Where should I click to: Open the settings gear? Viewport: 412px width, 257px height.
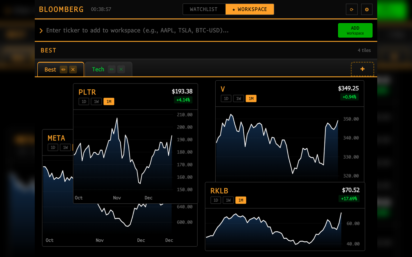point(367,9)
